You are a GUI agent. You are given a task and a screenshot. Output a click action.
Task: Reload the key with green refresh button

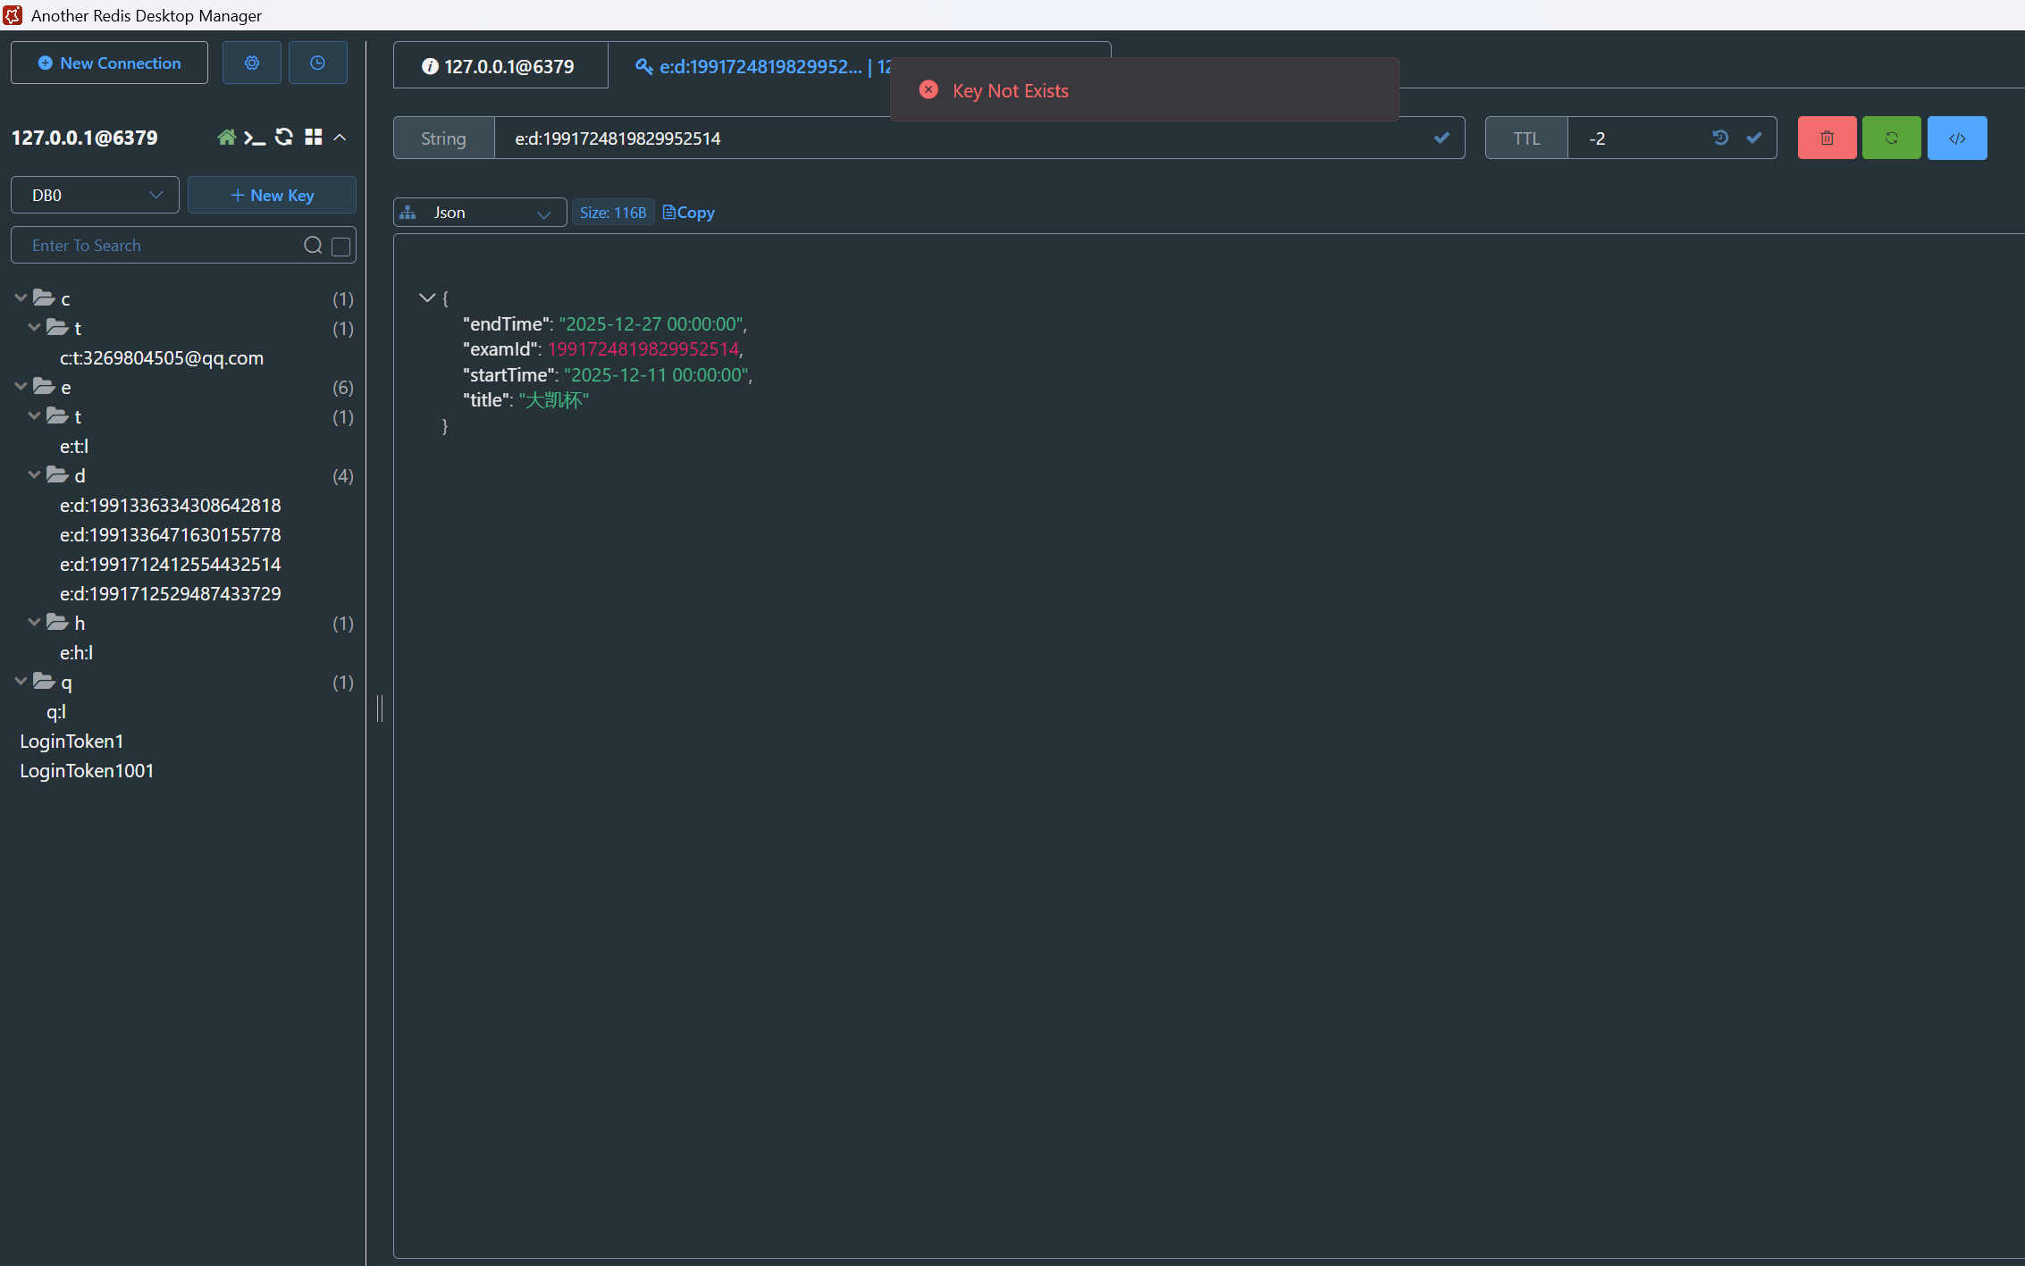(1891, 138)
